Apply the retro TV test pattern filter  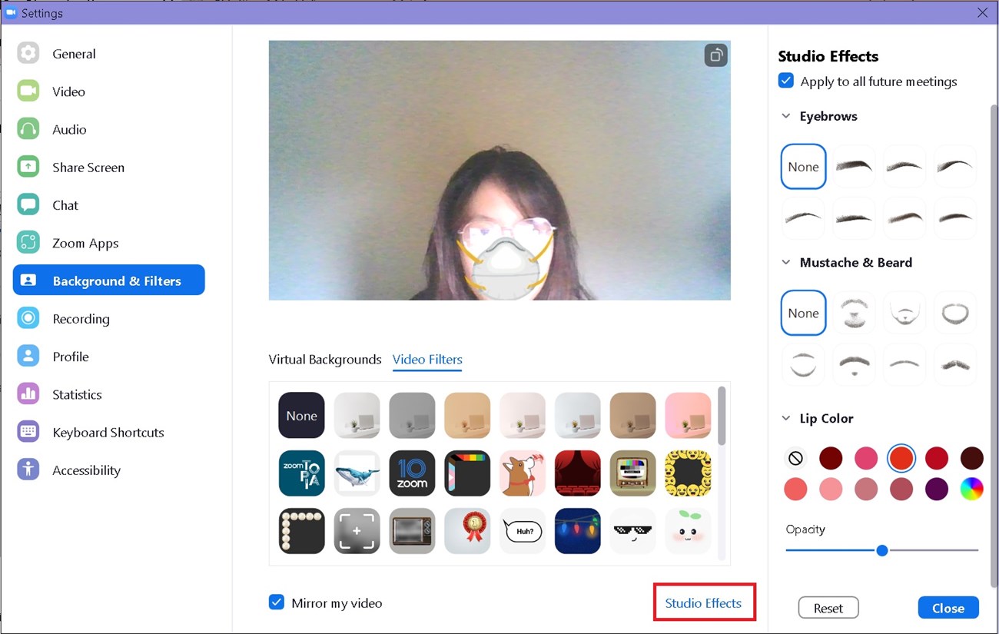pos(633,473)
